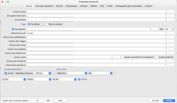Click the </> XML button

37,100
